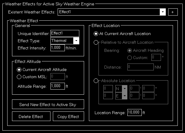The image size is (185, 133).
Task: Open the Effect Type Thermal dropdown
Action: [x=65, y=41]
